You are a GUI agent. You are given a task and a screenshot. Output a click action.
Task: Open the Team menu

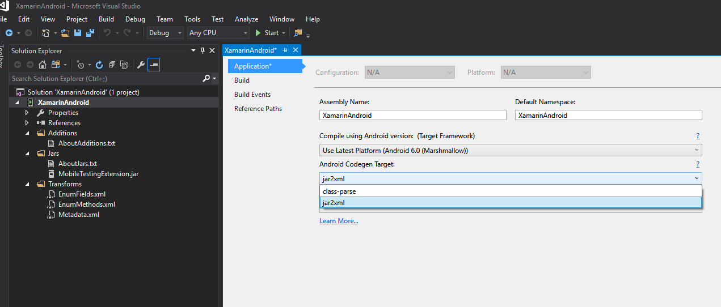tap(165, 19)
